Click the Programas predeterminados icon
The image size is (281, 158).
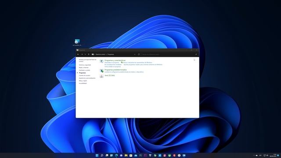pos(101,71)
